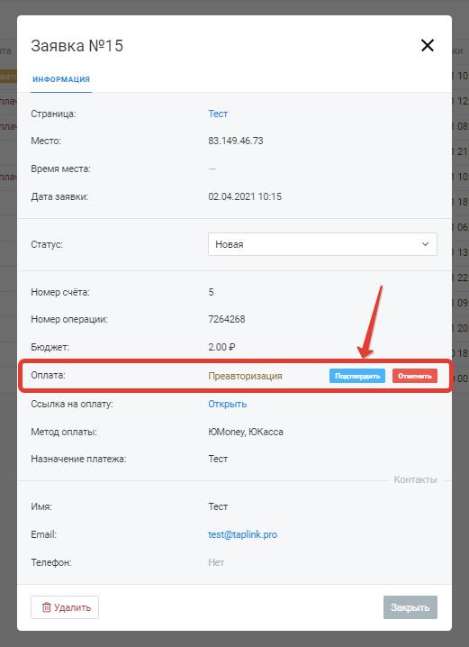
Task: Click the request date 02.04.2021 10:15
Action: 245,196
